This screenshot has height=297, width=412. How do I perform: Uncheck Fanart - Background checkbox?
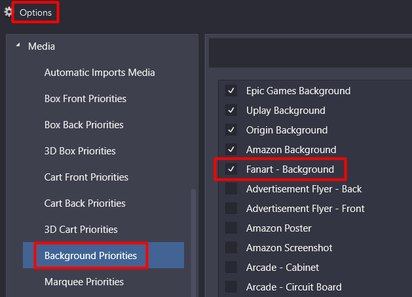coord(231,169)
